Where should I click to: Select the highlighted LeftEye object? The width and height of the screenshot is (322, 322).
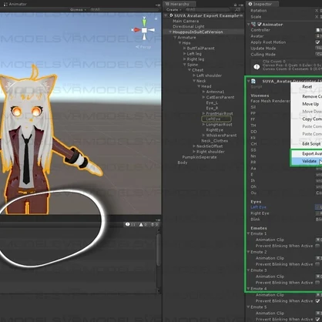click(216, 119)
